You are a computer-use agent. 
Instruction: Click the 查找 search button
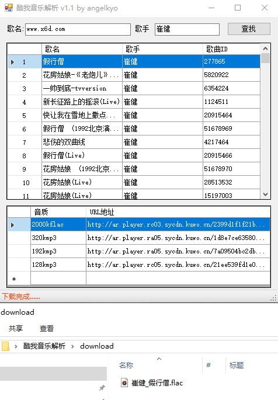click(249, 29)
